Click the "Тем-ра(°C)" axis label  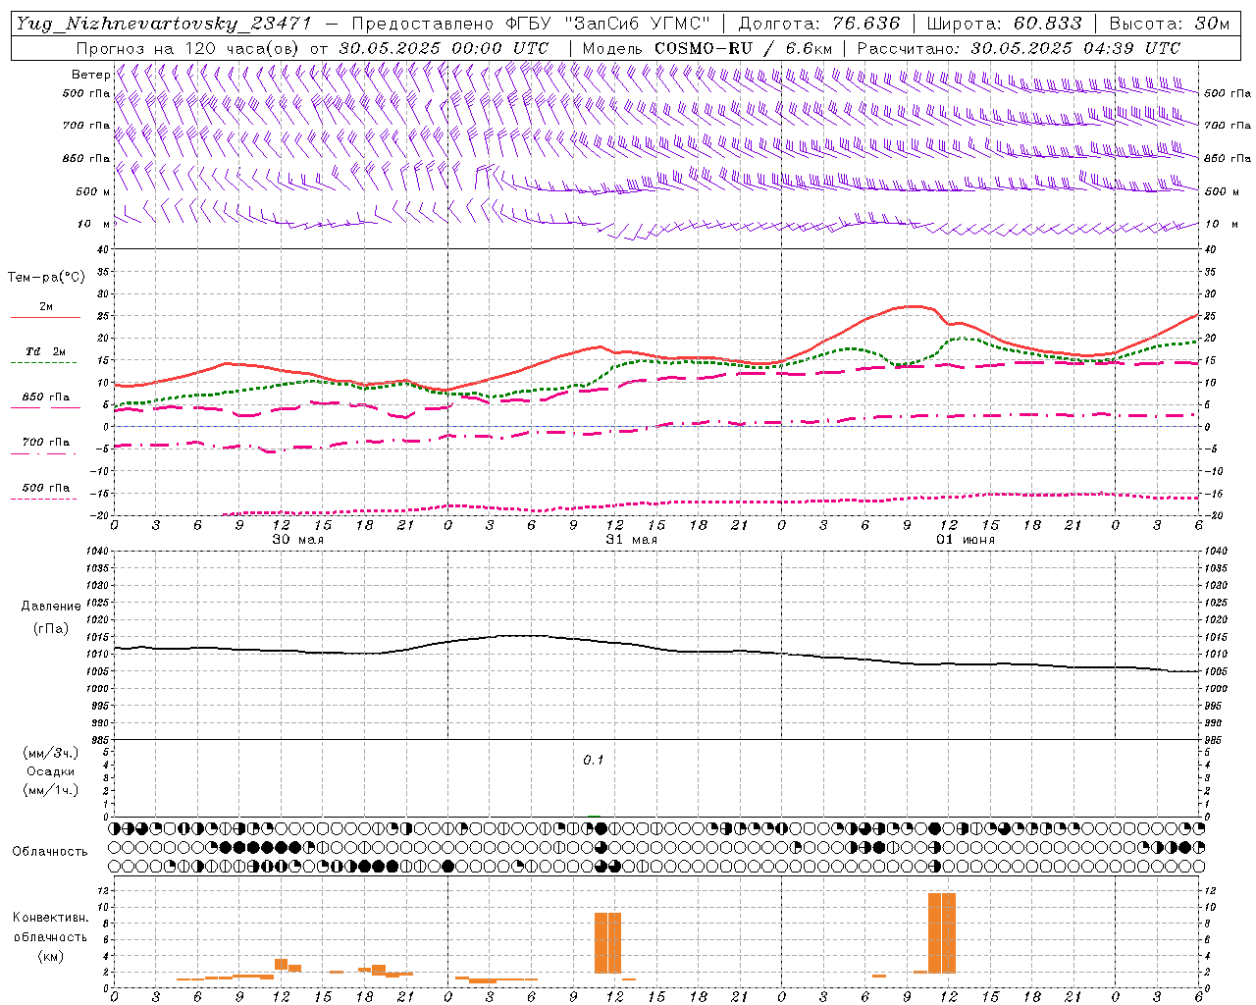pos(46,278)
